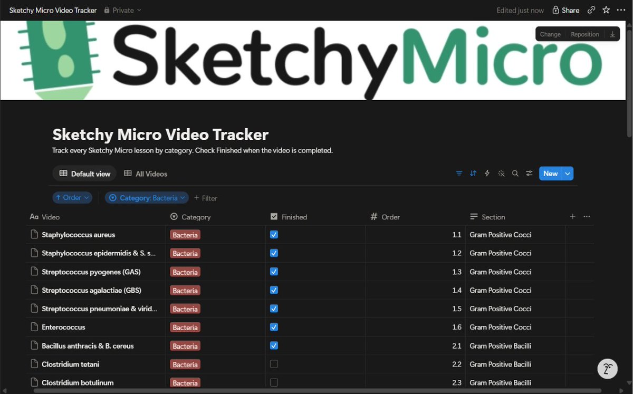Uncheck Finished for Enterococcus
Image resolution: width=633 pixels, height=394 pixels.
coord(274,327)
